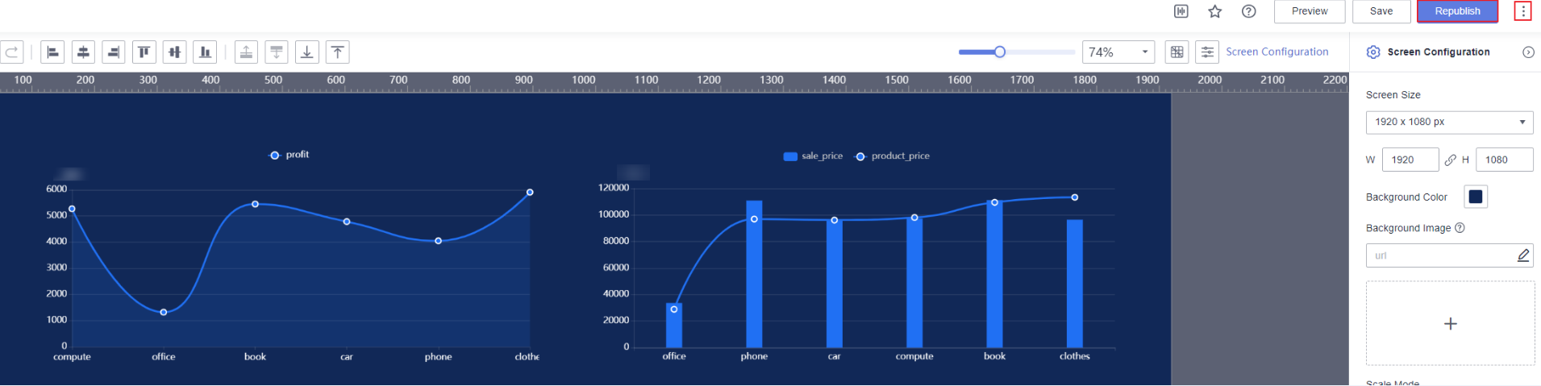Screen dimensions: 1541x386
Task: Bring component to the top layer
Action: (338, 52)
